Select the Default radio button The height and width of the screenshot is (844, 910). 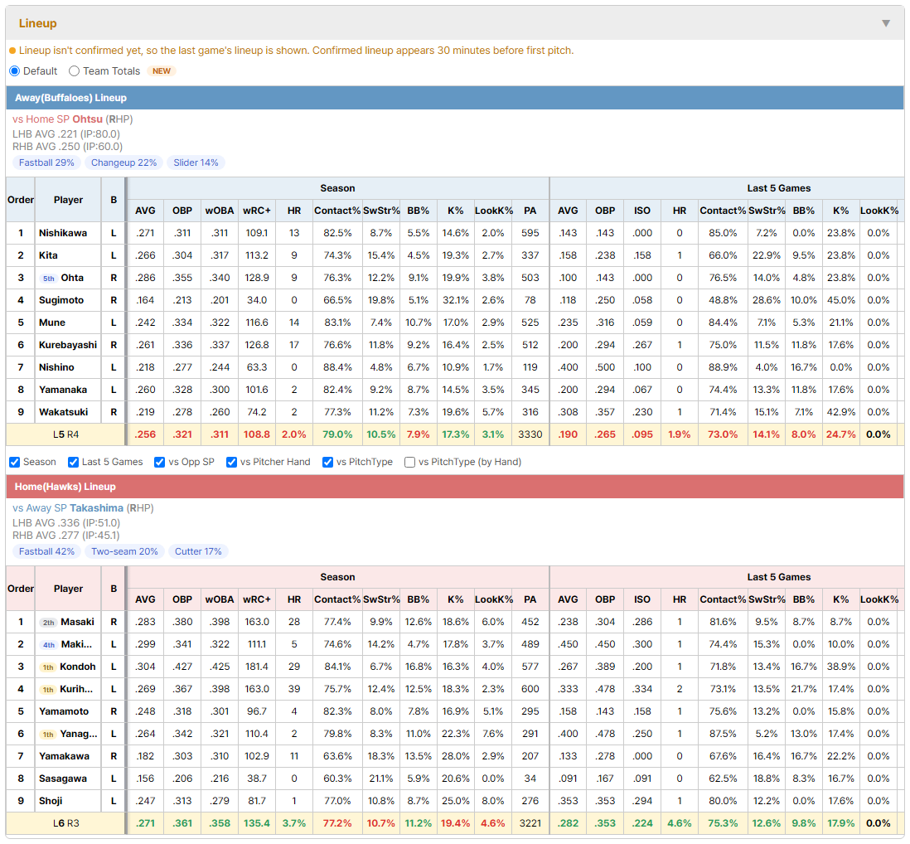point(15,70)
